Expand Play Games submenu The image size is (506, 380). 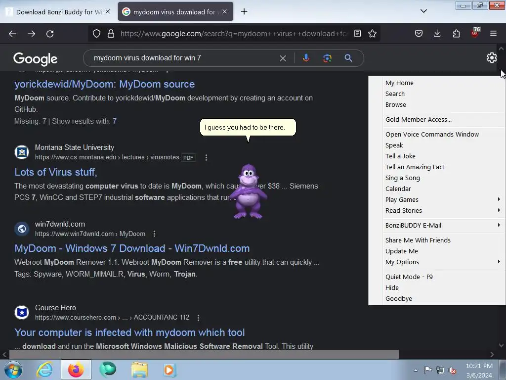pos(444,200)
